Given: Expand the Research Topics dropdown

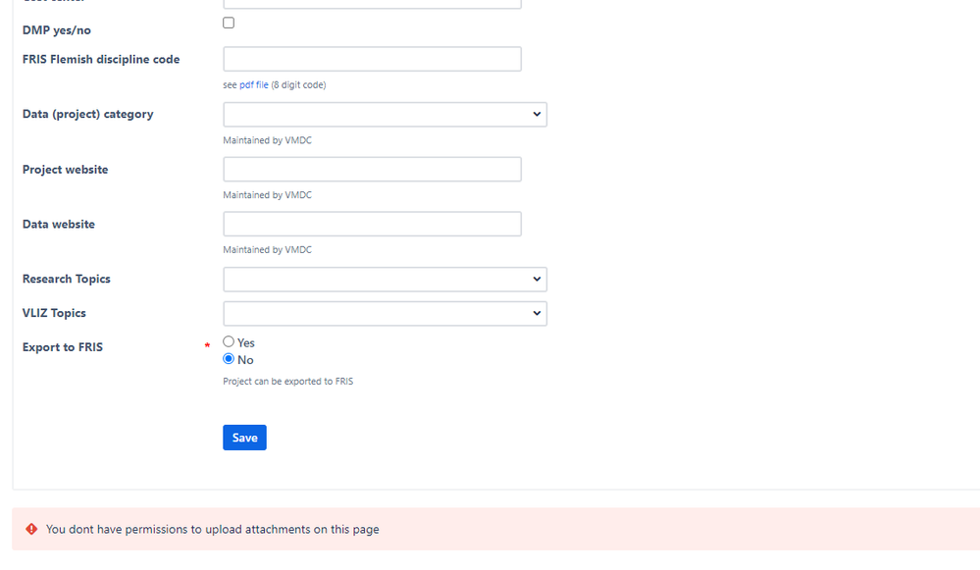Looking at the screenshot, I should coord(385,280).
